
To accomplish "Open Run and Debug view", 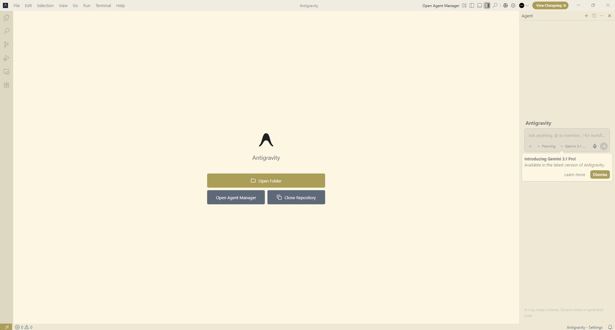I will [x=6, y=58].
